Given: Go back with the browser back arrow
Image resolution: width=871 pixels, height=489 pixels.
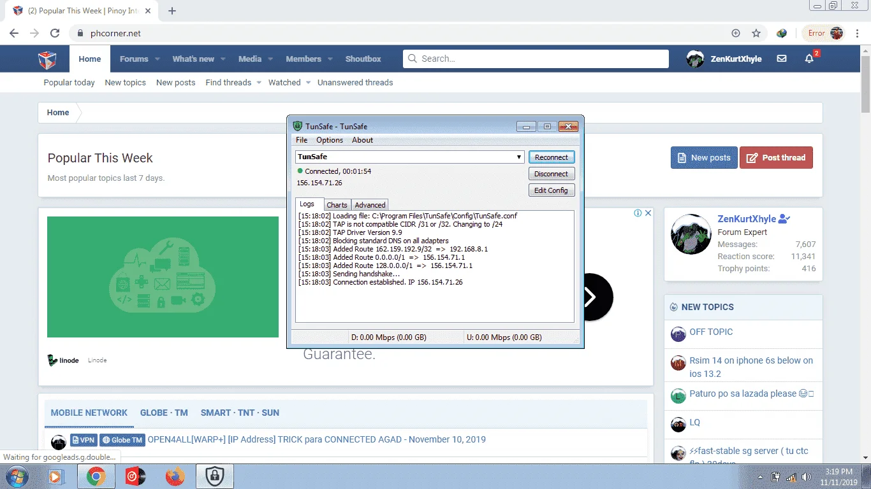Looking at the screenshot, I should point(14,33).
